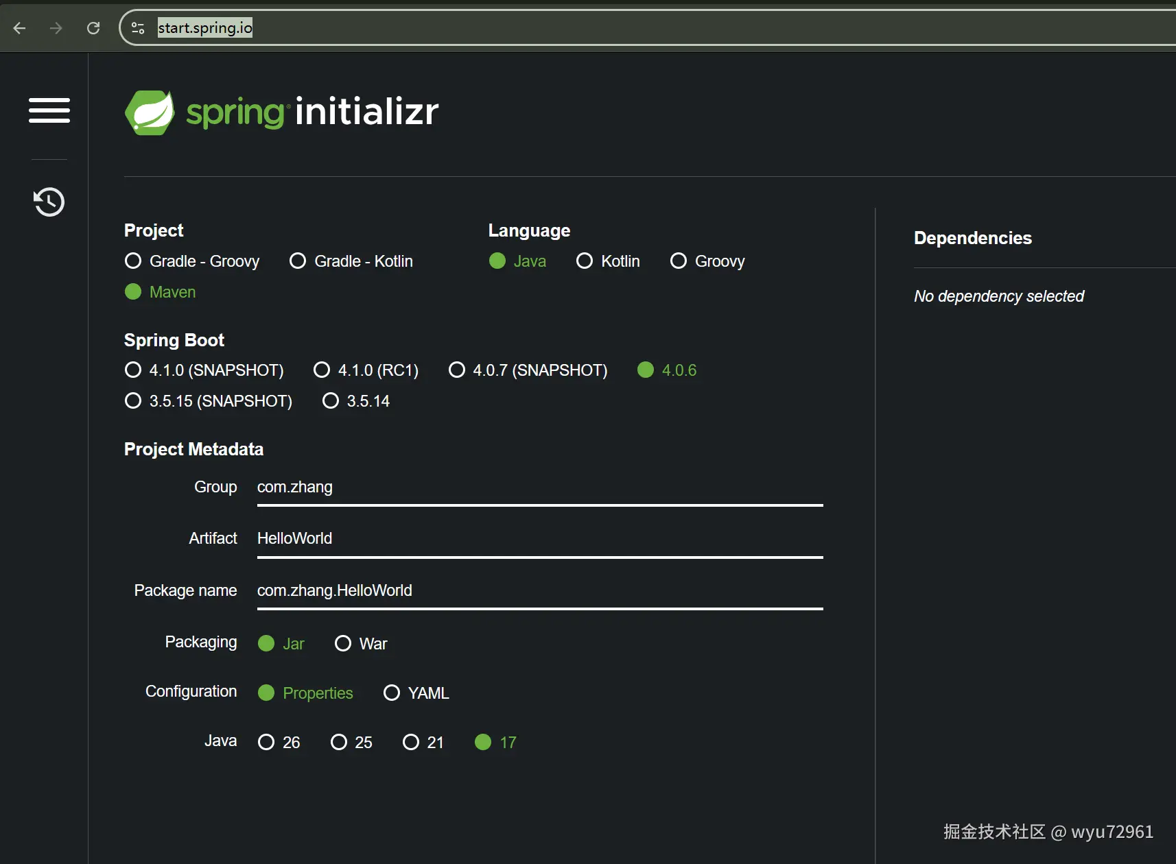
Task: Click the Packaging label
Action: [201, 642]
